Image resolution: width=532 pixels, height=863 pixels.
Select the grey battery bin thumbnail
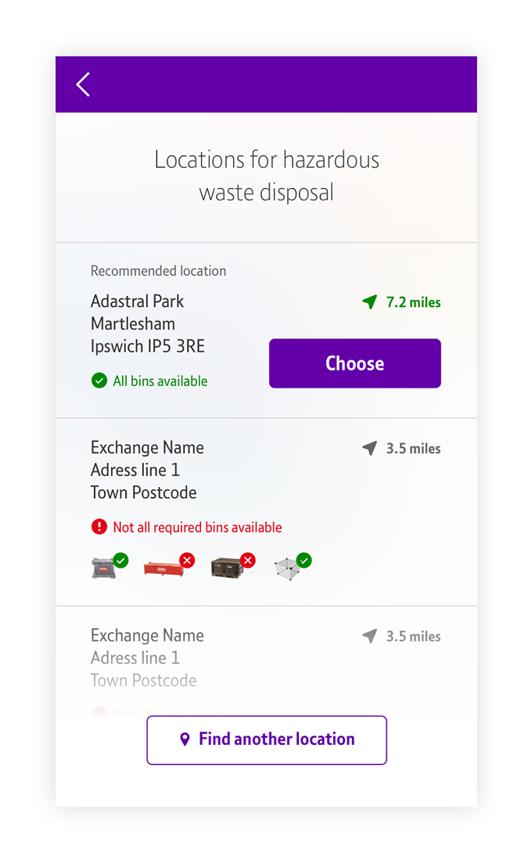(x=104, y=568)
